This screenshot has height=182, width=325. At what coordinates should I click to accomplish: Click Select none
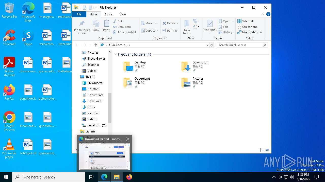(247, 27)
